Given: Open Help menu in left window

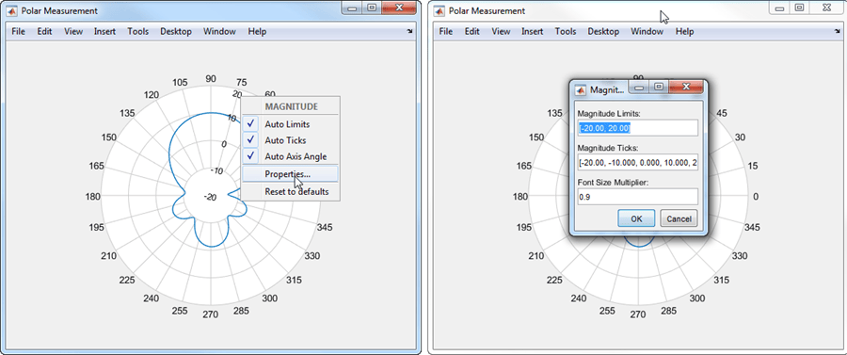Looking at the screenshot, I should click(x=257, y=31).
